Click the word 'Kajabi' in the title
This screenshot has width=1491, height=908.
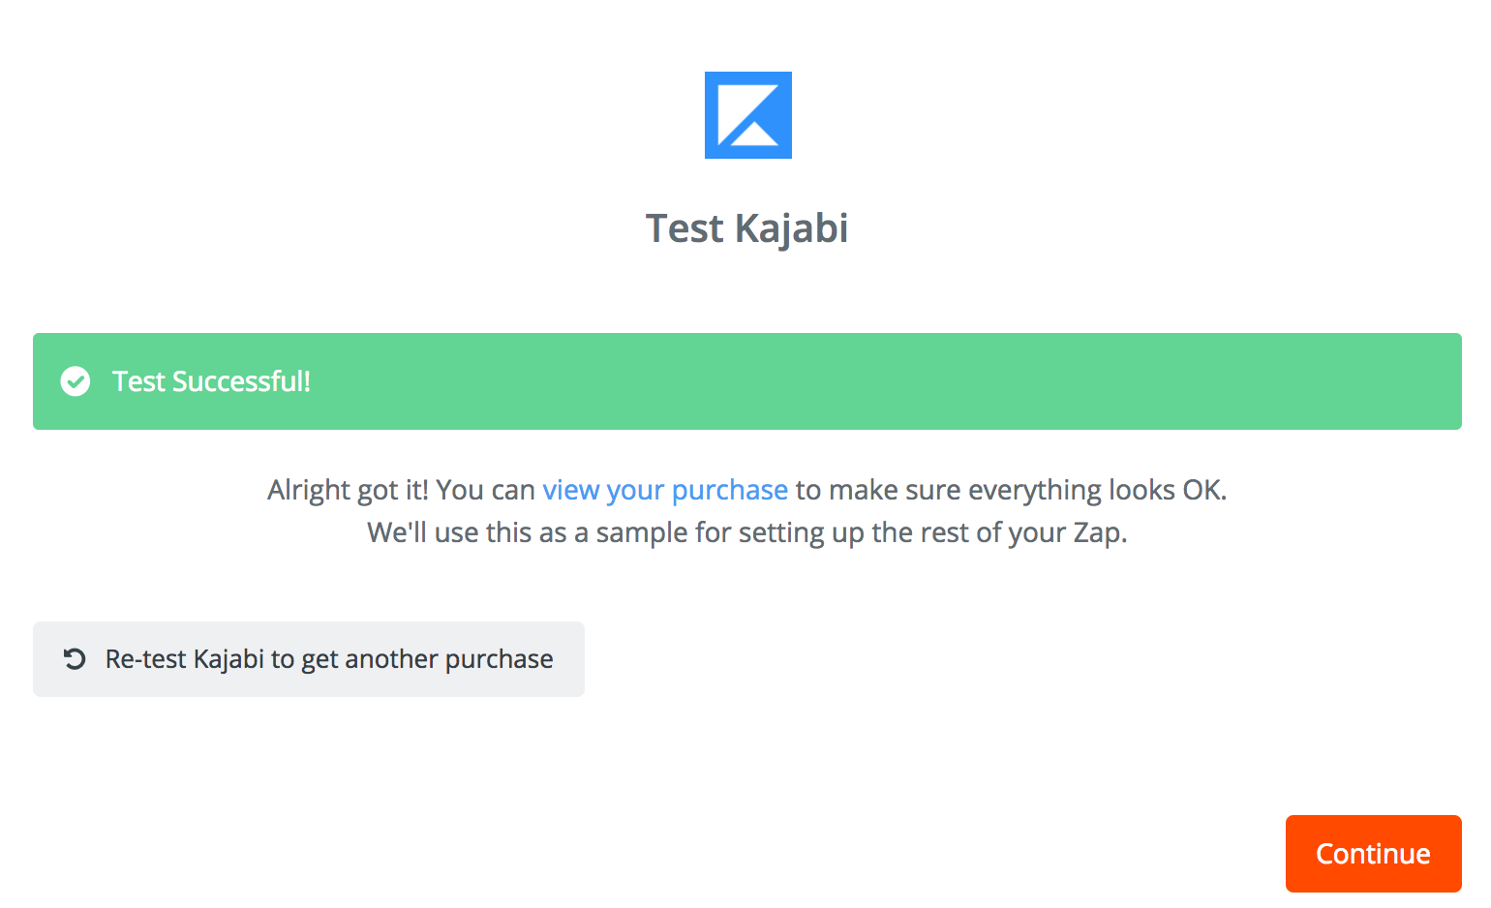tap(792, 229)
